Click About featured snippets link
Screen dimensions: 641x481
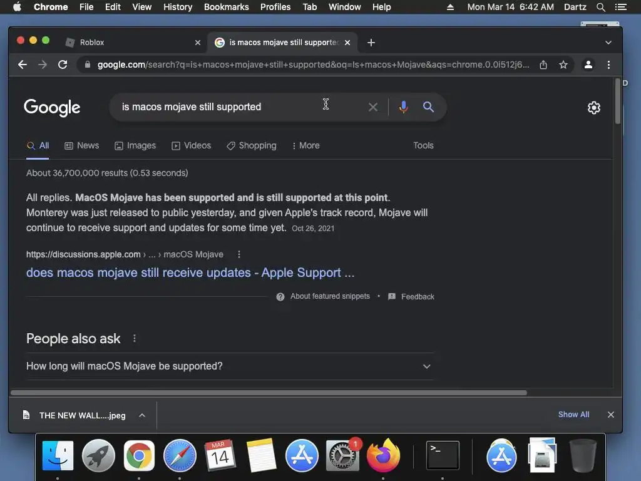tap(330, 296)
